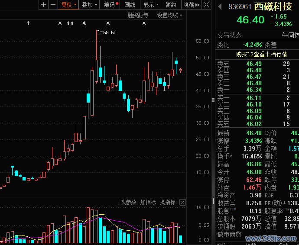This screenshot has width=299, height=245.
Task: Go to previous stock arrow
Action: (220, 7)
